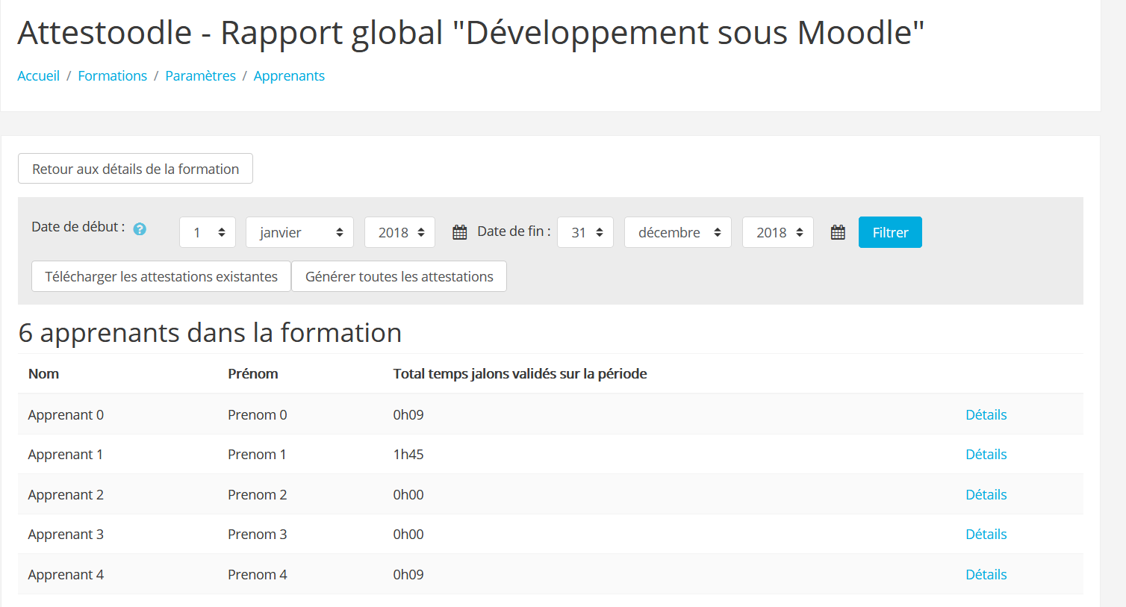Choose the start year dropdown showing 2018
Viewport: 1126px width, 607px height.
pyautogui.click(x=400, y=232)
